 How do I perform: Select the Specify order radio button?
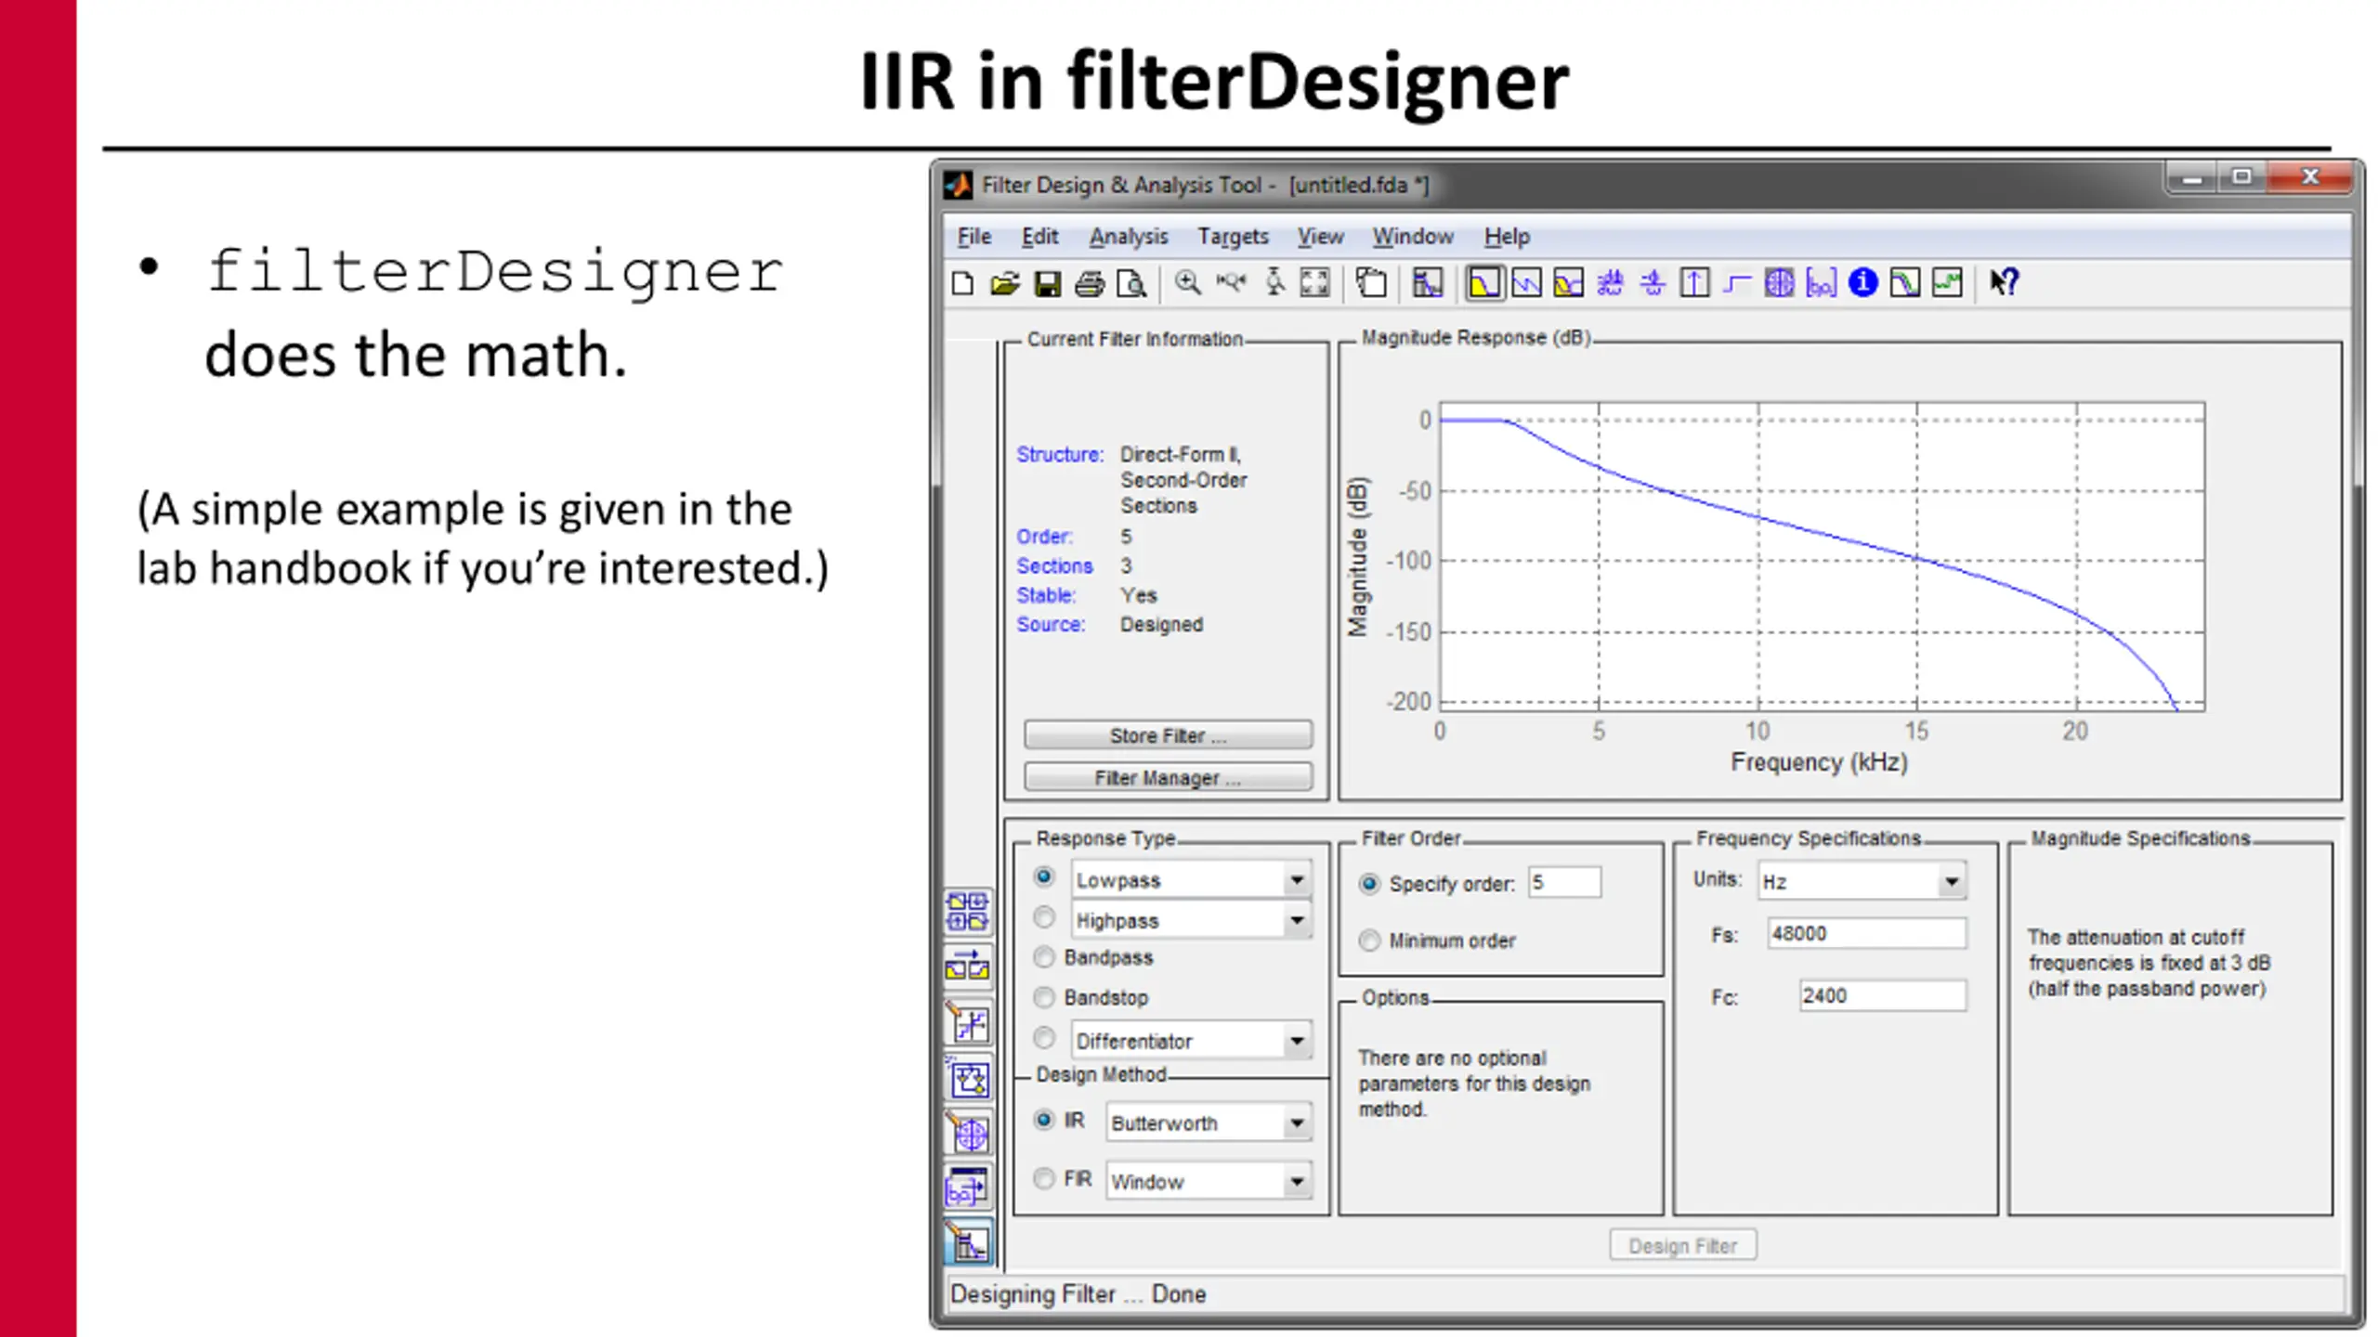(1369, 884)
